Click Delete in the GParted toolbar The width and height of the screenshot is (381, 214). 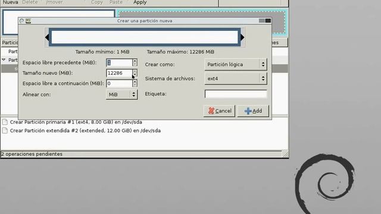coord(30,2)
